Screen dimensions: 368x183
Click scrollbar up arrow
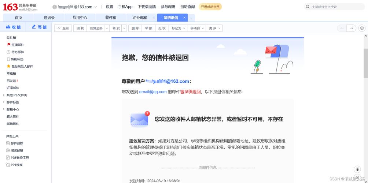pos(366,36)
